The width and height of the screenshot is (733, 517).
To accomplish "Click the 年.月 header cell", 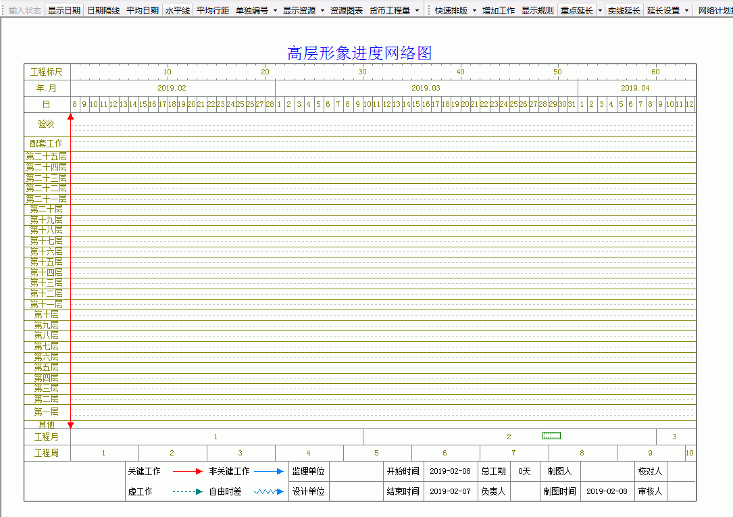I will (47, 88).
